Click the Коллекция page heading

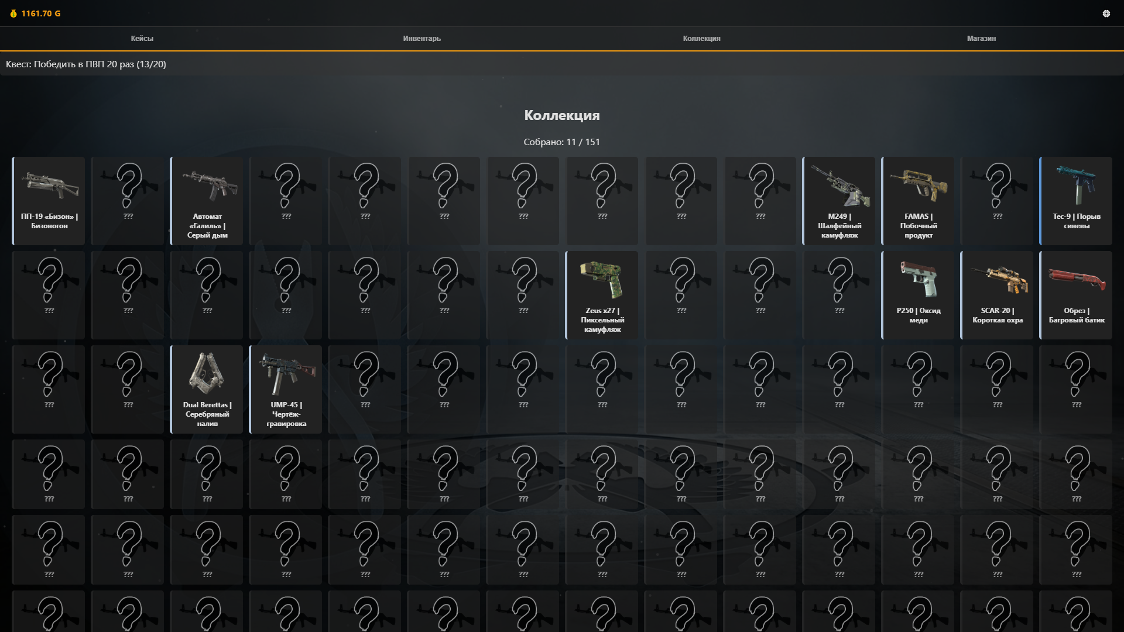click(x=561, y=115)
